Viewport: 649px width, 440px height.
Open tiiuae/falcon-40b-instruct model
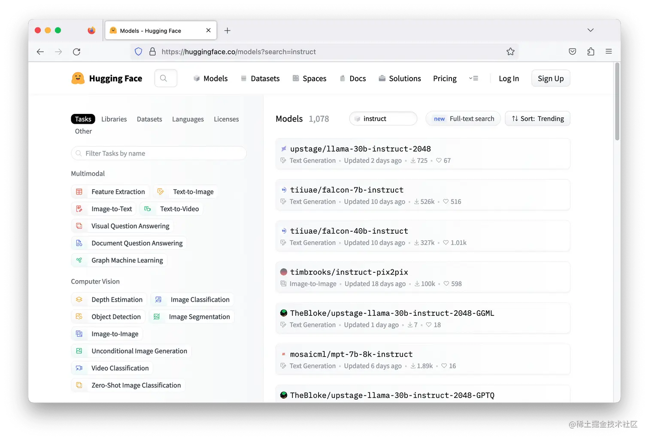(x=423, y=236)
